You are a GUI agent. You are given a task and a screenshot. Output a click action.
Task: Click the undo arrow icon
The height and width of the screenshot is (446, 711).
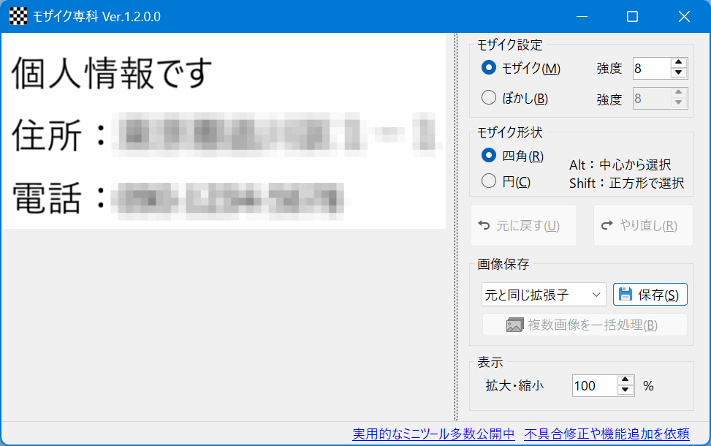[483, 225]
